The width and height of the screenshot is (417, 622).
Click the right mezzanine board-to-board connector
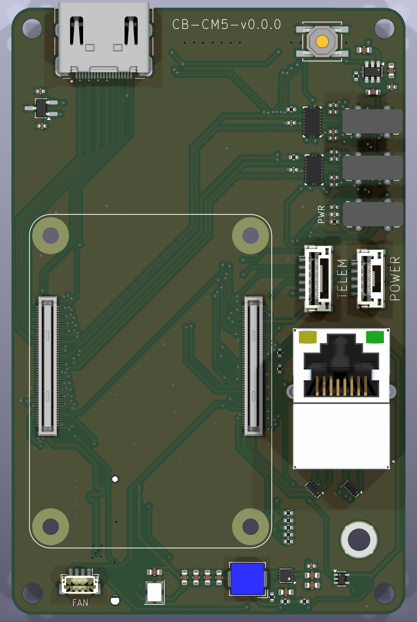coord(254,366)
